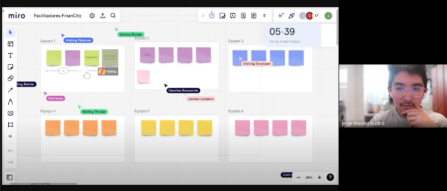Select the first orange sticky in Equipo 4
This screenshot has height=191, width=447.
(53, 128)
